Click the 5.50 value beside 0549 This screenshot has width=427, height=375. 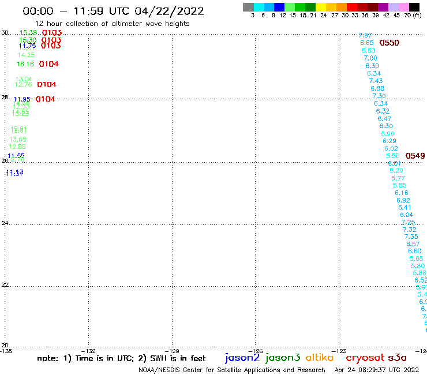tap(393, 156)
